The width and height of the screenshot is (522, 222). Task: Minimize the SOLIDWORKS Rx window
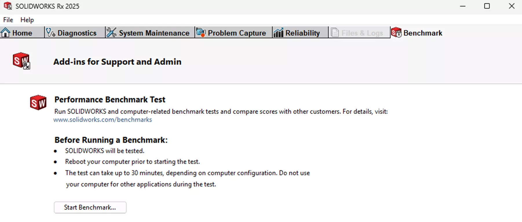point(463,6)
